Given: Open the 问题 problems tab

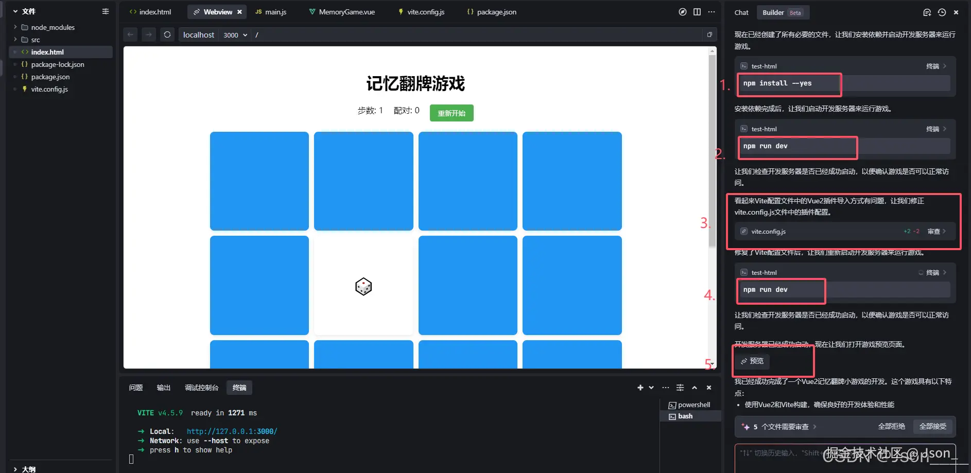Looking at the screenshot, I should 136,388.
